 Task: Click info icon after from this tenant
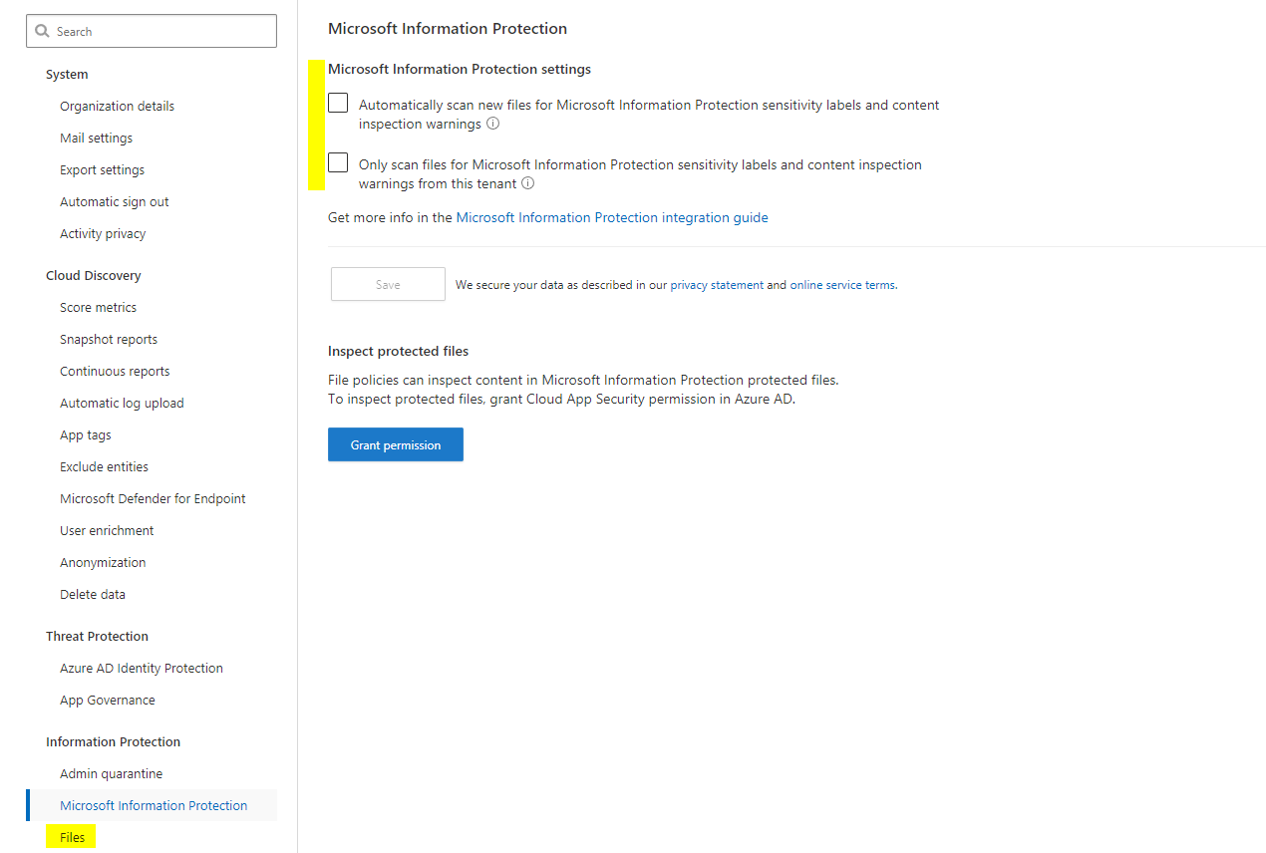coord(528,183)
